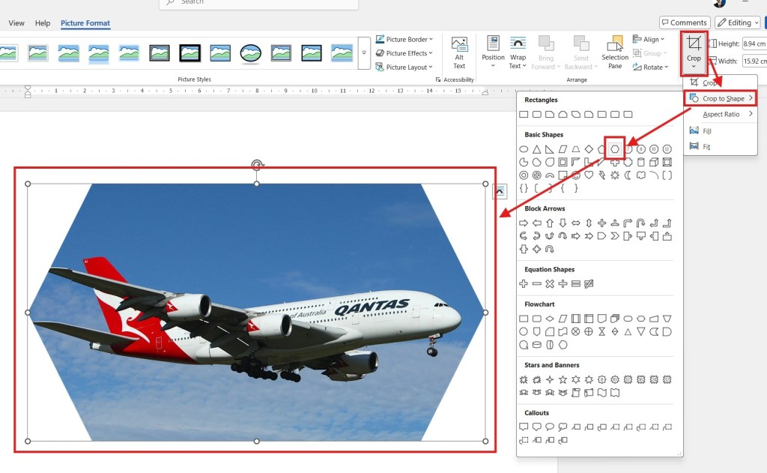Screen dimensions: 767x473
Task: Select the oval shape under Basic Shapes
Action: [x=523, y=148]
